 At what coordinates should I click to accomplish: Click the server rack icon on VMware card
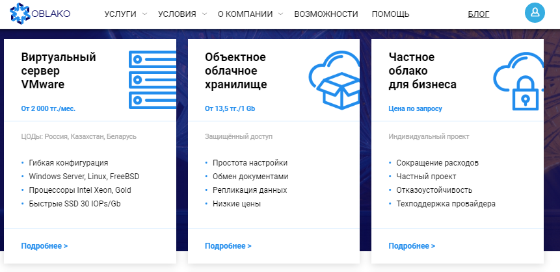152,79
